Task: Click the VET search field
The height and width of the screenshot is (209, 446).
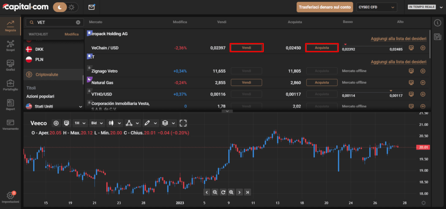Action: (x=55, y=23)
